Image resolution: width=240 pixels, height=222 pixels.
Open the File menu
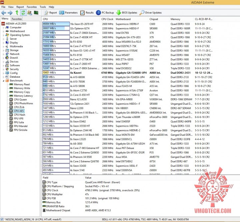coord(3,7)
